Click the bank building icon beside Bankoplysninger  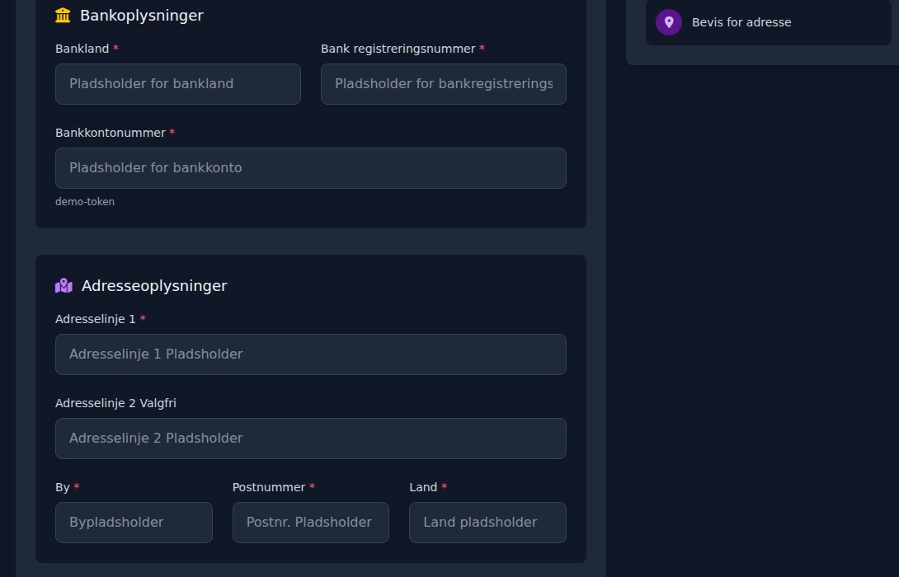(63, 16)
